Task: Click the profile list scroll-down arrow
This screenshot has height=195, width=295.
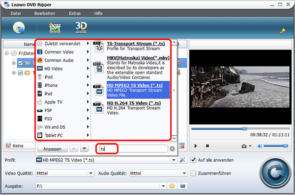Action: click(174, 138)
